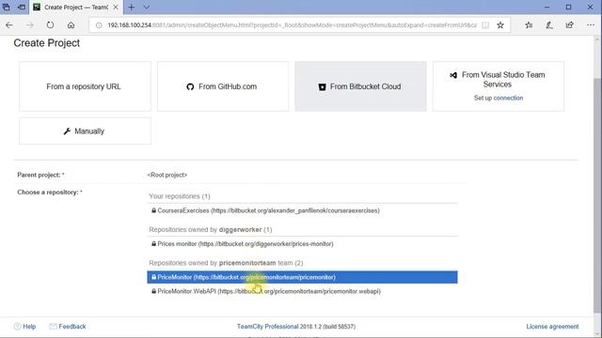This screenshot has height=338, width=602.
Task: Click the browser forward arrow
Action: (x=29, y=25)
